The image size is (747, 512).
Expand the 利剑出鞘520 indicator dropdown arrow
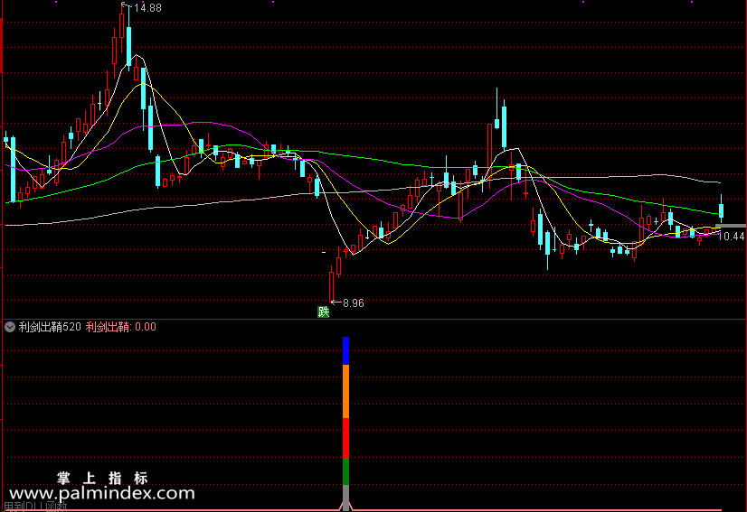click(10, 327)
